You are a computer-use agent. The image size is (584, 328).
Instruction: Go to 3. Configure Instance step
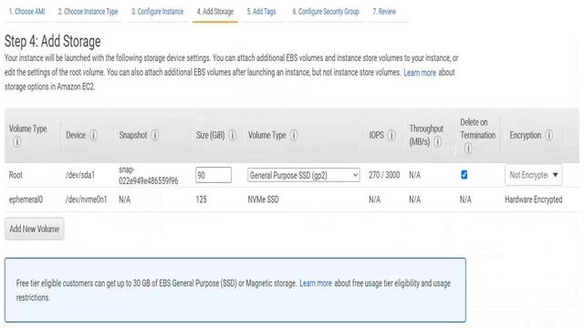coord(157,12)
